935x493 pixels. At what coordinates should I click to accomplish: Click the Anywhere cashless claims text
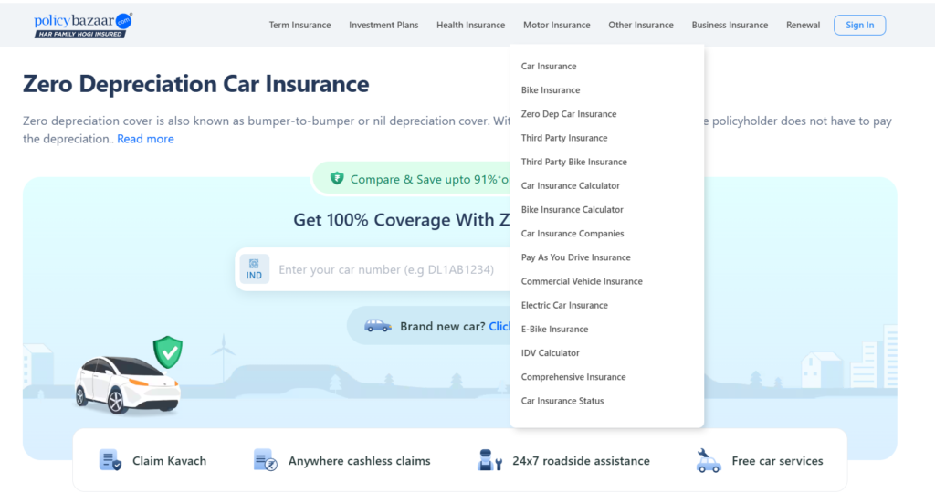click(359, 461)
